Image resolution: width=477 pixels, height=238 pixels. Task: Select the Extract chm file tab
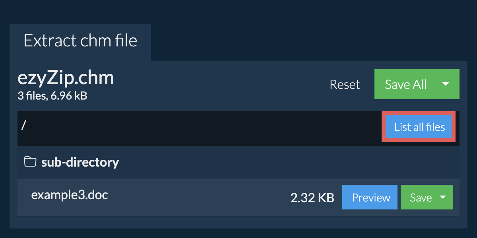(x=80, y=41)
